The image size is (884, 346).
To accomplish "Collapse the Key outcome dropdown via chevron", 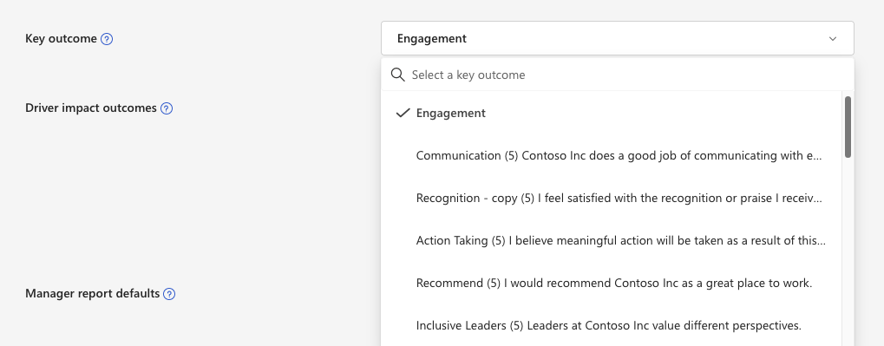I will point(833,39).
